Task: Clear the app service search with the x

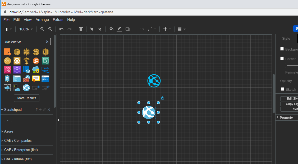Action: click(47, 42)
